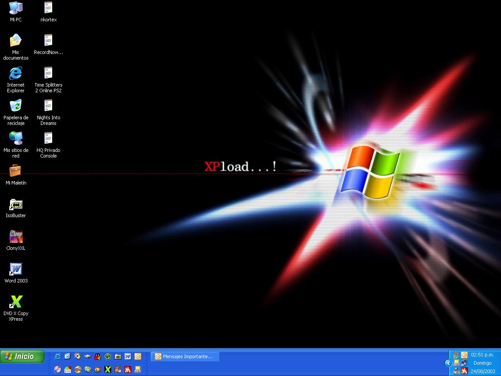The width and height of the screenshot is (501, 376).
Task: Open the HQ Privado Console text file
Action: 48,139
